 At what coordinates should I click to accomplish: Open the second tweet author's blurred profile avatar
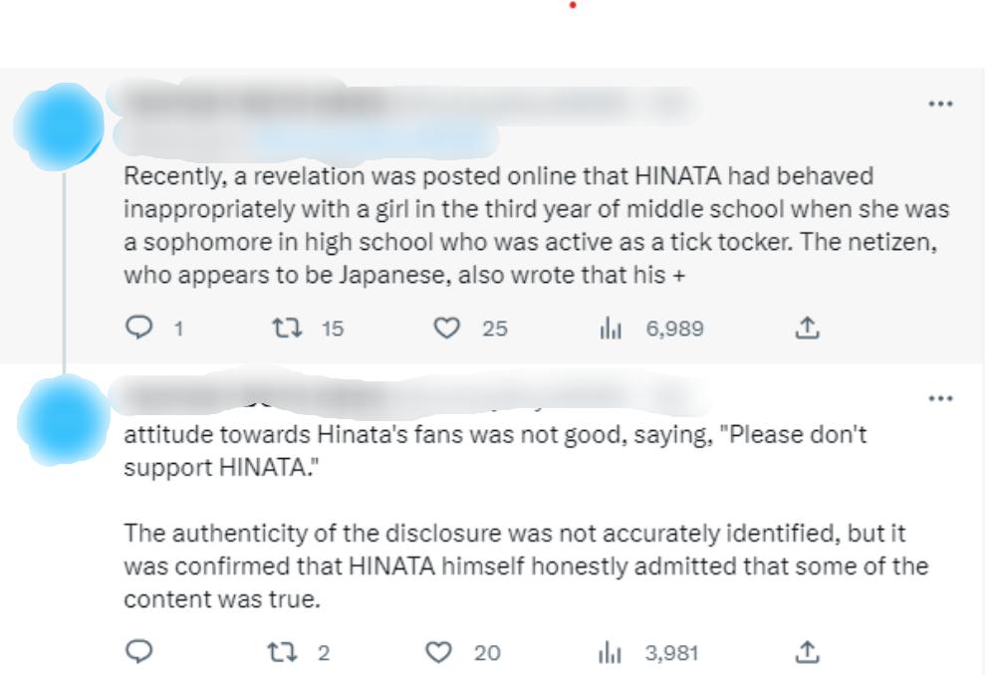[64, 420]
